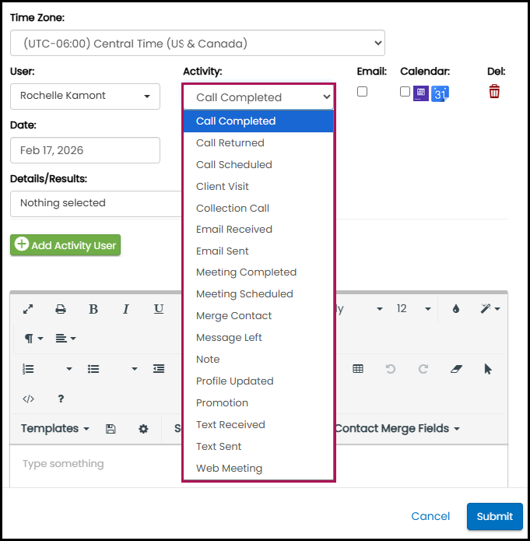
Task: Select Email Sent activity option
Action: 258,251
